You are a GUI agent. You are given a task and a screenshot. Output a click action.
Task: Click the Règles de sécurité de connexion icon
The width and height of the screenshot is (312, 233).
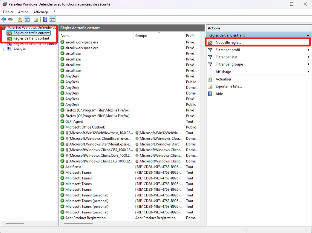[9, 44]
